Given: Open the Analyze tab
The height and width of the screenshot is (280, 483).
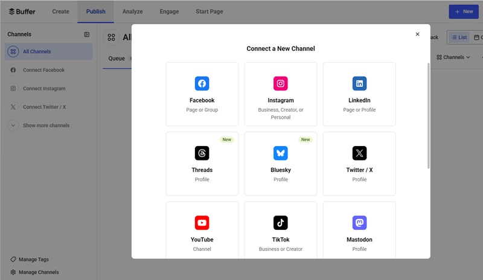Looking at the screenshot, I should (x=132, y=11).
